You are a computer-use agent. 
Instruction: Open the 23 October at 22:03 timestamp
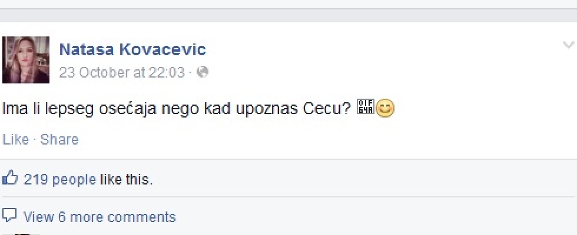[122, 72]
